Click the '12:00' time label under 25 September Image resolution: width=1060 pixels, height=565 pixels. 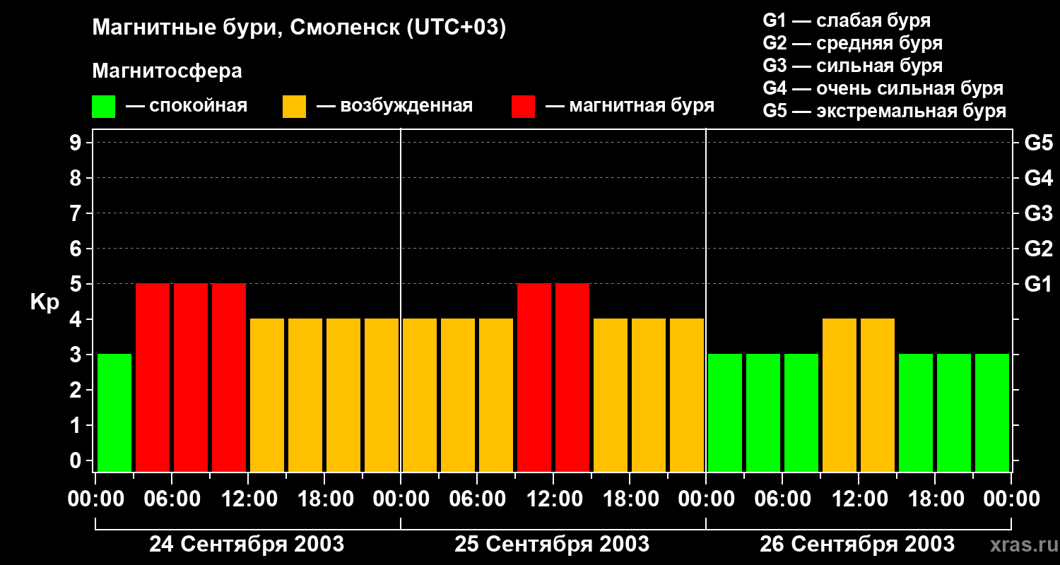(x=553, y=499)
